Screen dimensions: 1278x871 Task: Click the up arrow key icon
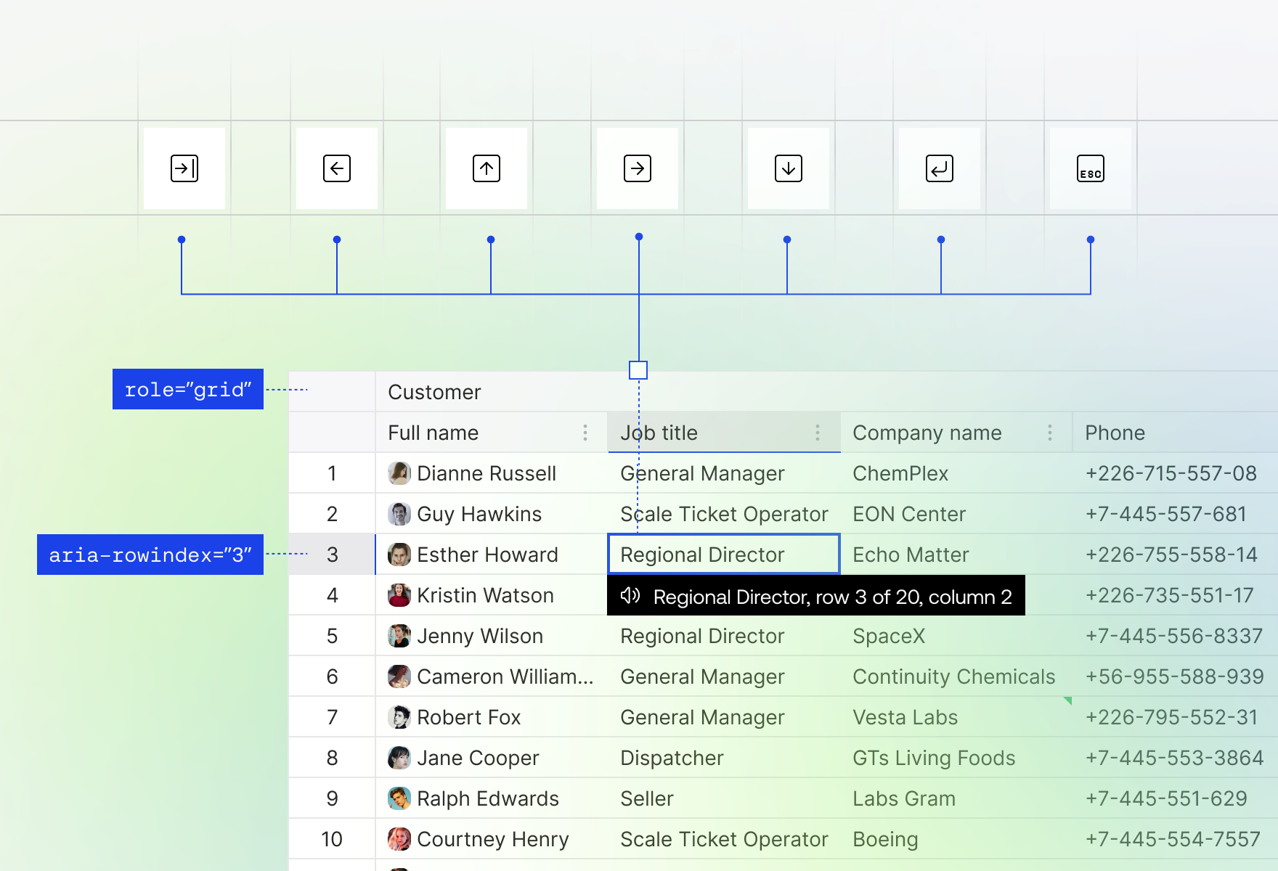[487, 168]
